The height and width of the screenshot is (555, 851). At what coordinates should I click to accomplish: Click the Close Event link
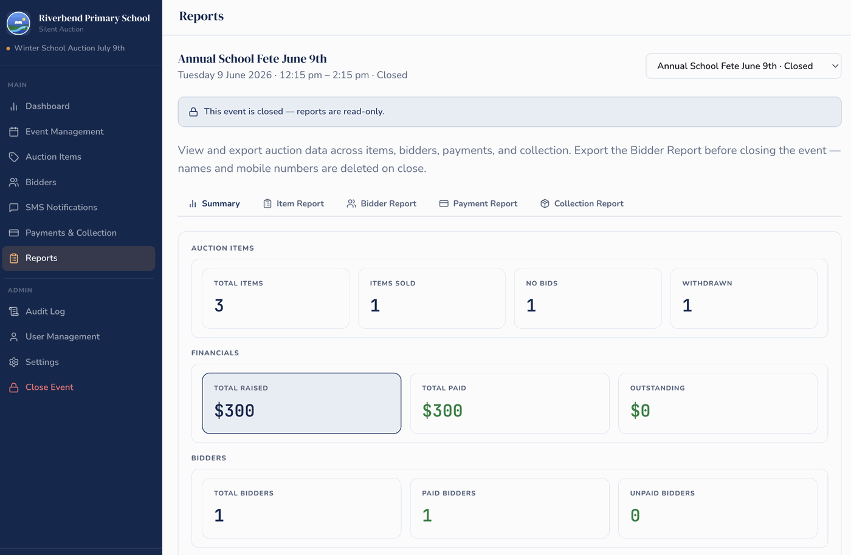[x=78, y=387]
